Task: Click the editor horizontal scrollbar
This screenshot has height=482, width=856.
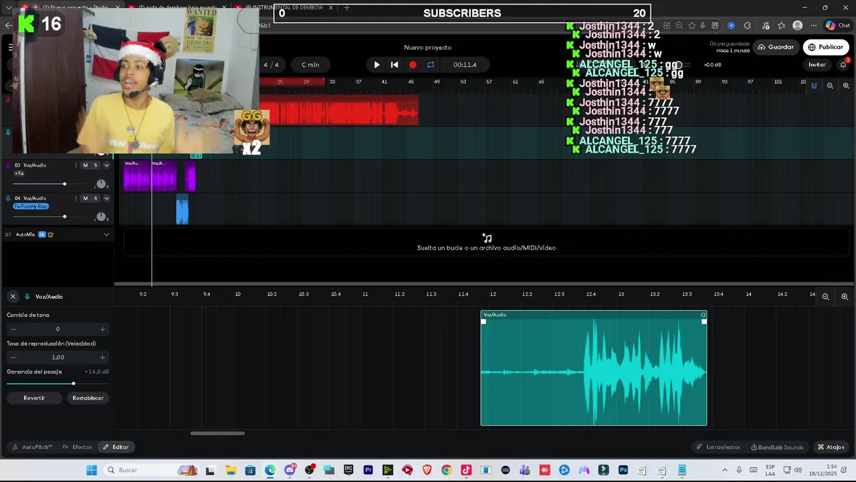Action: click(x=217, y=433)
